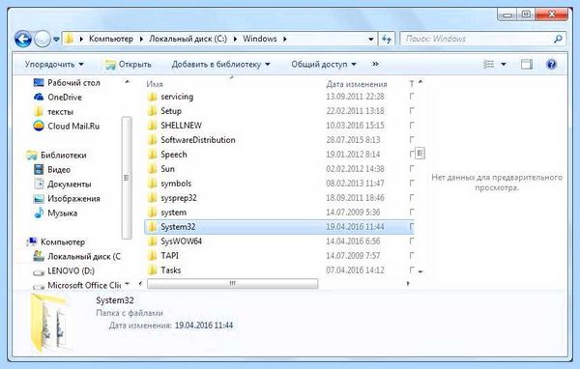Image resolution: width=580 pixels, height=369 pixels.
Task: Click the file list scroll down arrow
Action: [420, 271]
